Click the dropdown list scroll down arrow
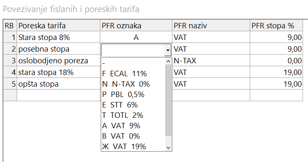 (168, 148)
